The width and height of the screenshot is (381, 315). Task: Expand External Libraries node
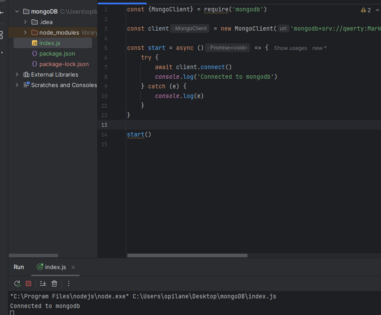pos(17,74)
